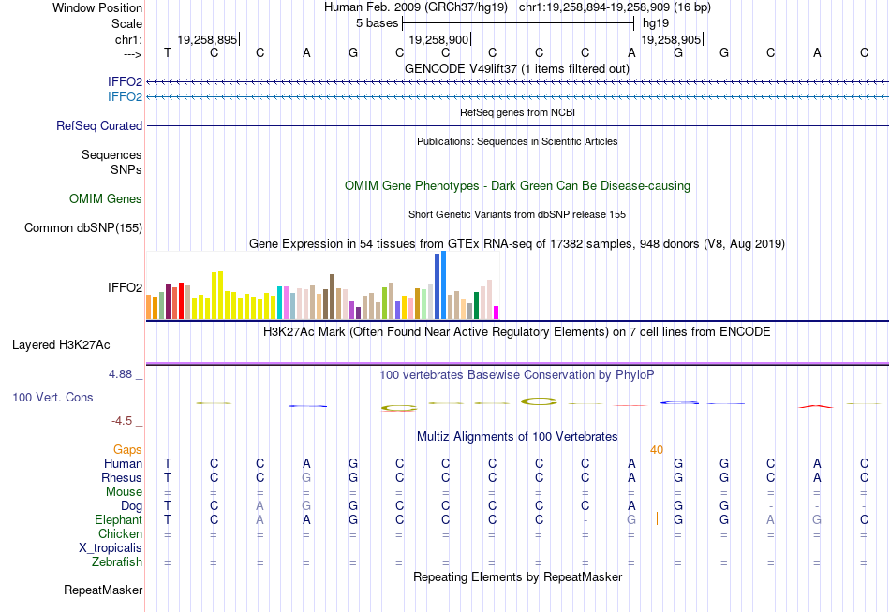Click the Layered H3K27Ac track label
Viewport: 890px width, 612px height.
61,345
